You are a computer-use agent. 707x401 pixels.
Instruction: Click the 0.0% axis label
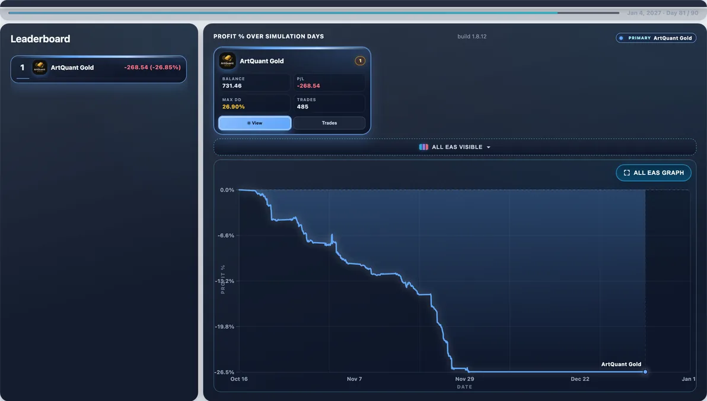pos(227,190)
